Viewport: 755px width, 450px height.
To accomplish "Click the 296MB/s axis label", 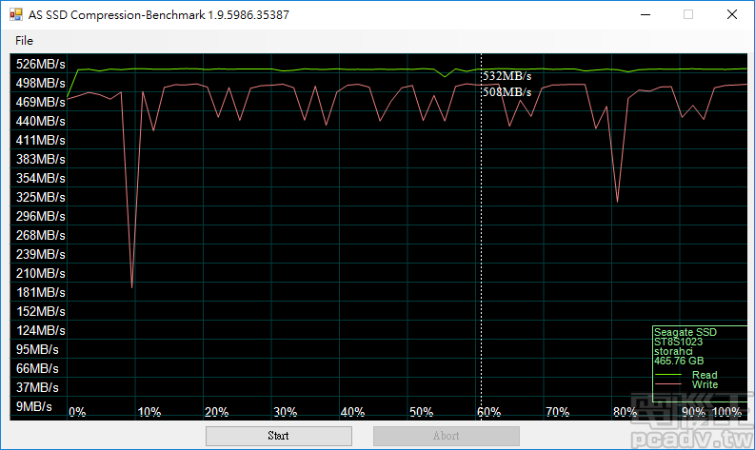I will pyautogui.click(x=40, y=216).
